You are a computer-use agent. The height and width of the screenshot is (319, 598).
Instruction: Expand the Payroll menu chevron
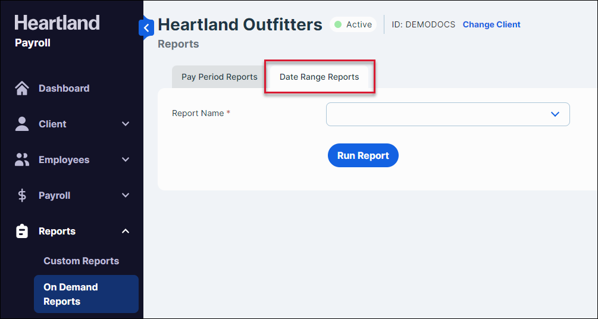(x=126, y=195)
